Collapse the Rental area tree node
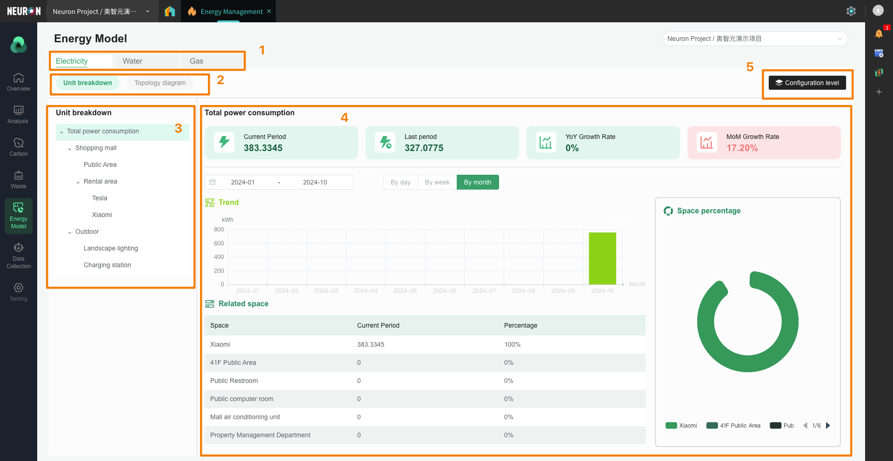Image resolution: width=893 pixels, height=461 pixels. pos(78,182)
